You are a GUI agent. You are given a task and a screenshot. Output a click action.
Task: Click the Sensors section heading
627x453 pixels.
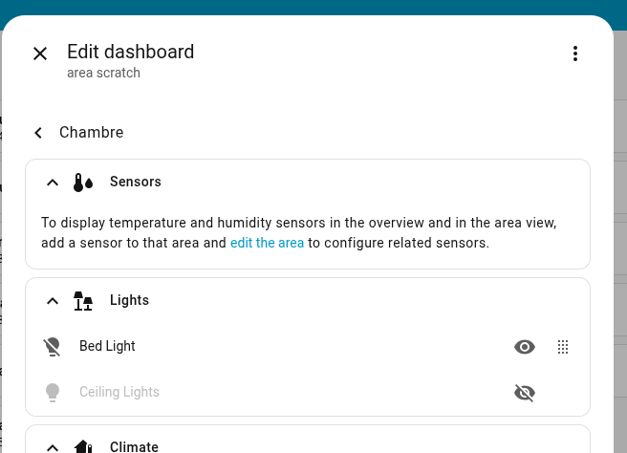coord(136,182)
